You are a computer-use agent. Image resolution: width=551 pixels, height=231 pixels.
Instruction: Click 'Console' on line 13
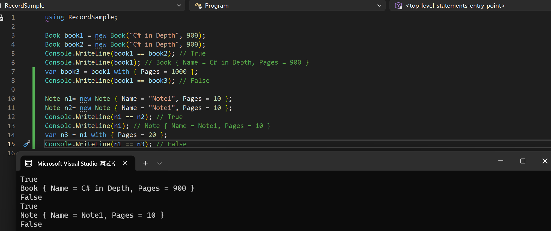pos(58,126)
